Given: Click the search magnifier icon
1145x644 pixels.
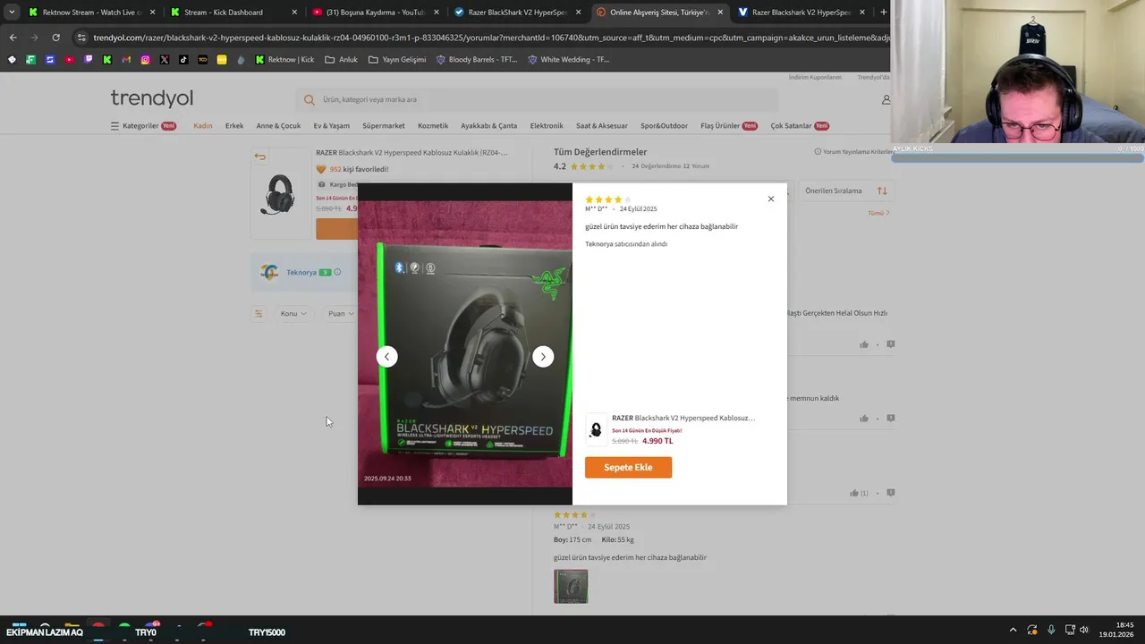Looking at the screenshot, I should [310, 99].
